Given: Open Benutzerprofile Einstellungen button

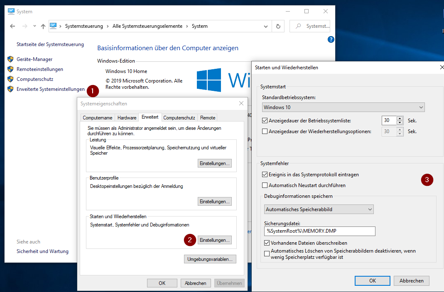Looking at the screenshot, I should tap(215, 202).
